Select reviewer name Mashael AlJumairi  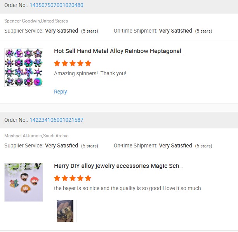23,136
